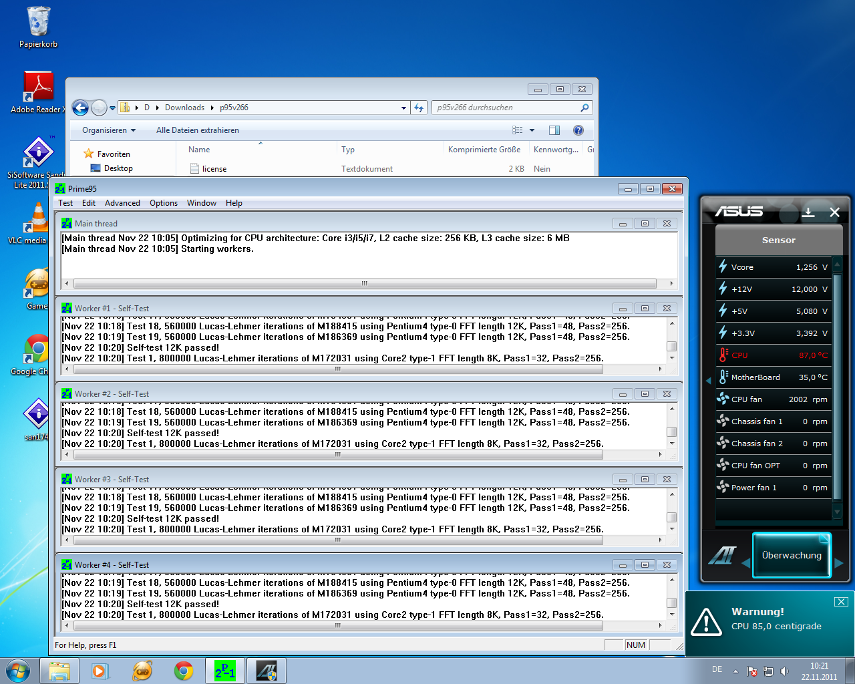
Task: Click sensor list scroll down arrow
Action: [837, 513]
